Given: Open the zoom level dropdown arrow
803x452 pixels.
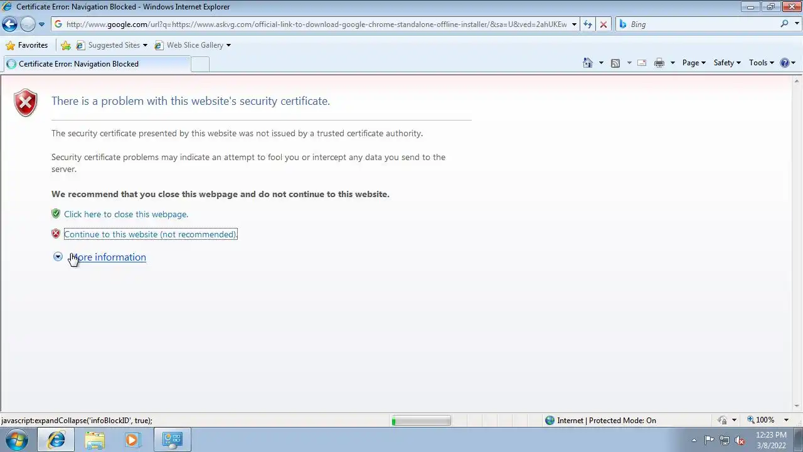Looking at the screenshot, I should 787,420.
